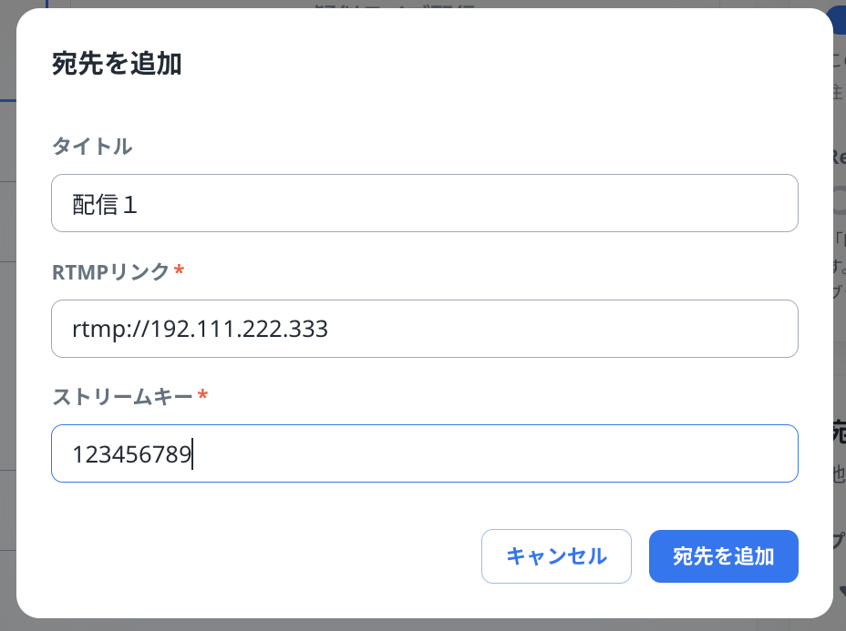Click the cut-off 他 text at right edge

pyautogui.click(x=839, y=473)
